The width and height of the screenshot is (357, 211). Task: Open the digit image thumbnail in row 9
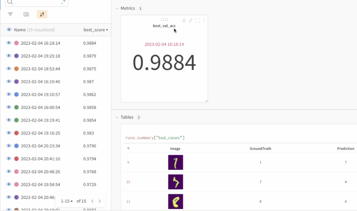point(176,162)
